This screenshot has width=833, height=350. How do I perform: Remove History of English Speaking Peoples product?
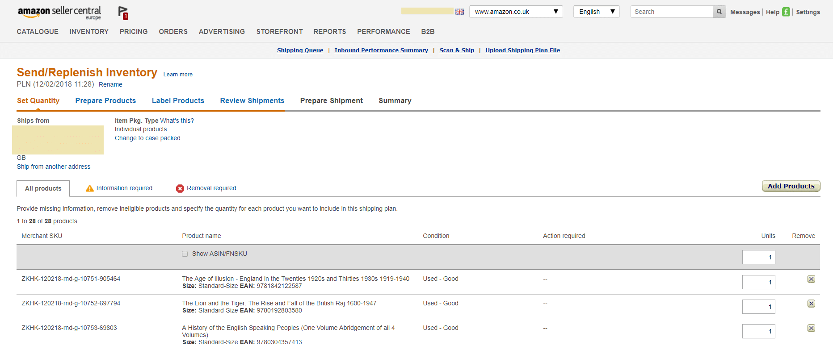pos(811,328)
